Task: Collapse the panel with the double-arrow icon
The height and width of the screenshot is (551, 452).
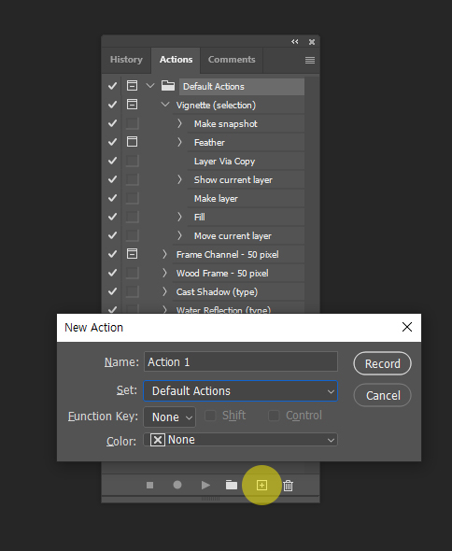Action: pyautogui.click(x=295, y=42)
